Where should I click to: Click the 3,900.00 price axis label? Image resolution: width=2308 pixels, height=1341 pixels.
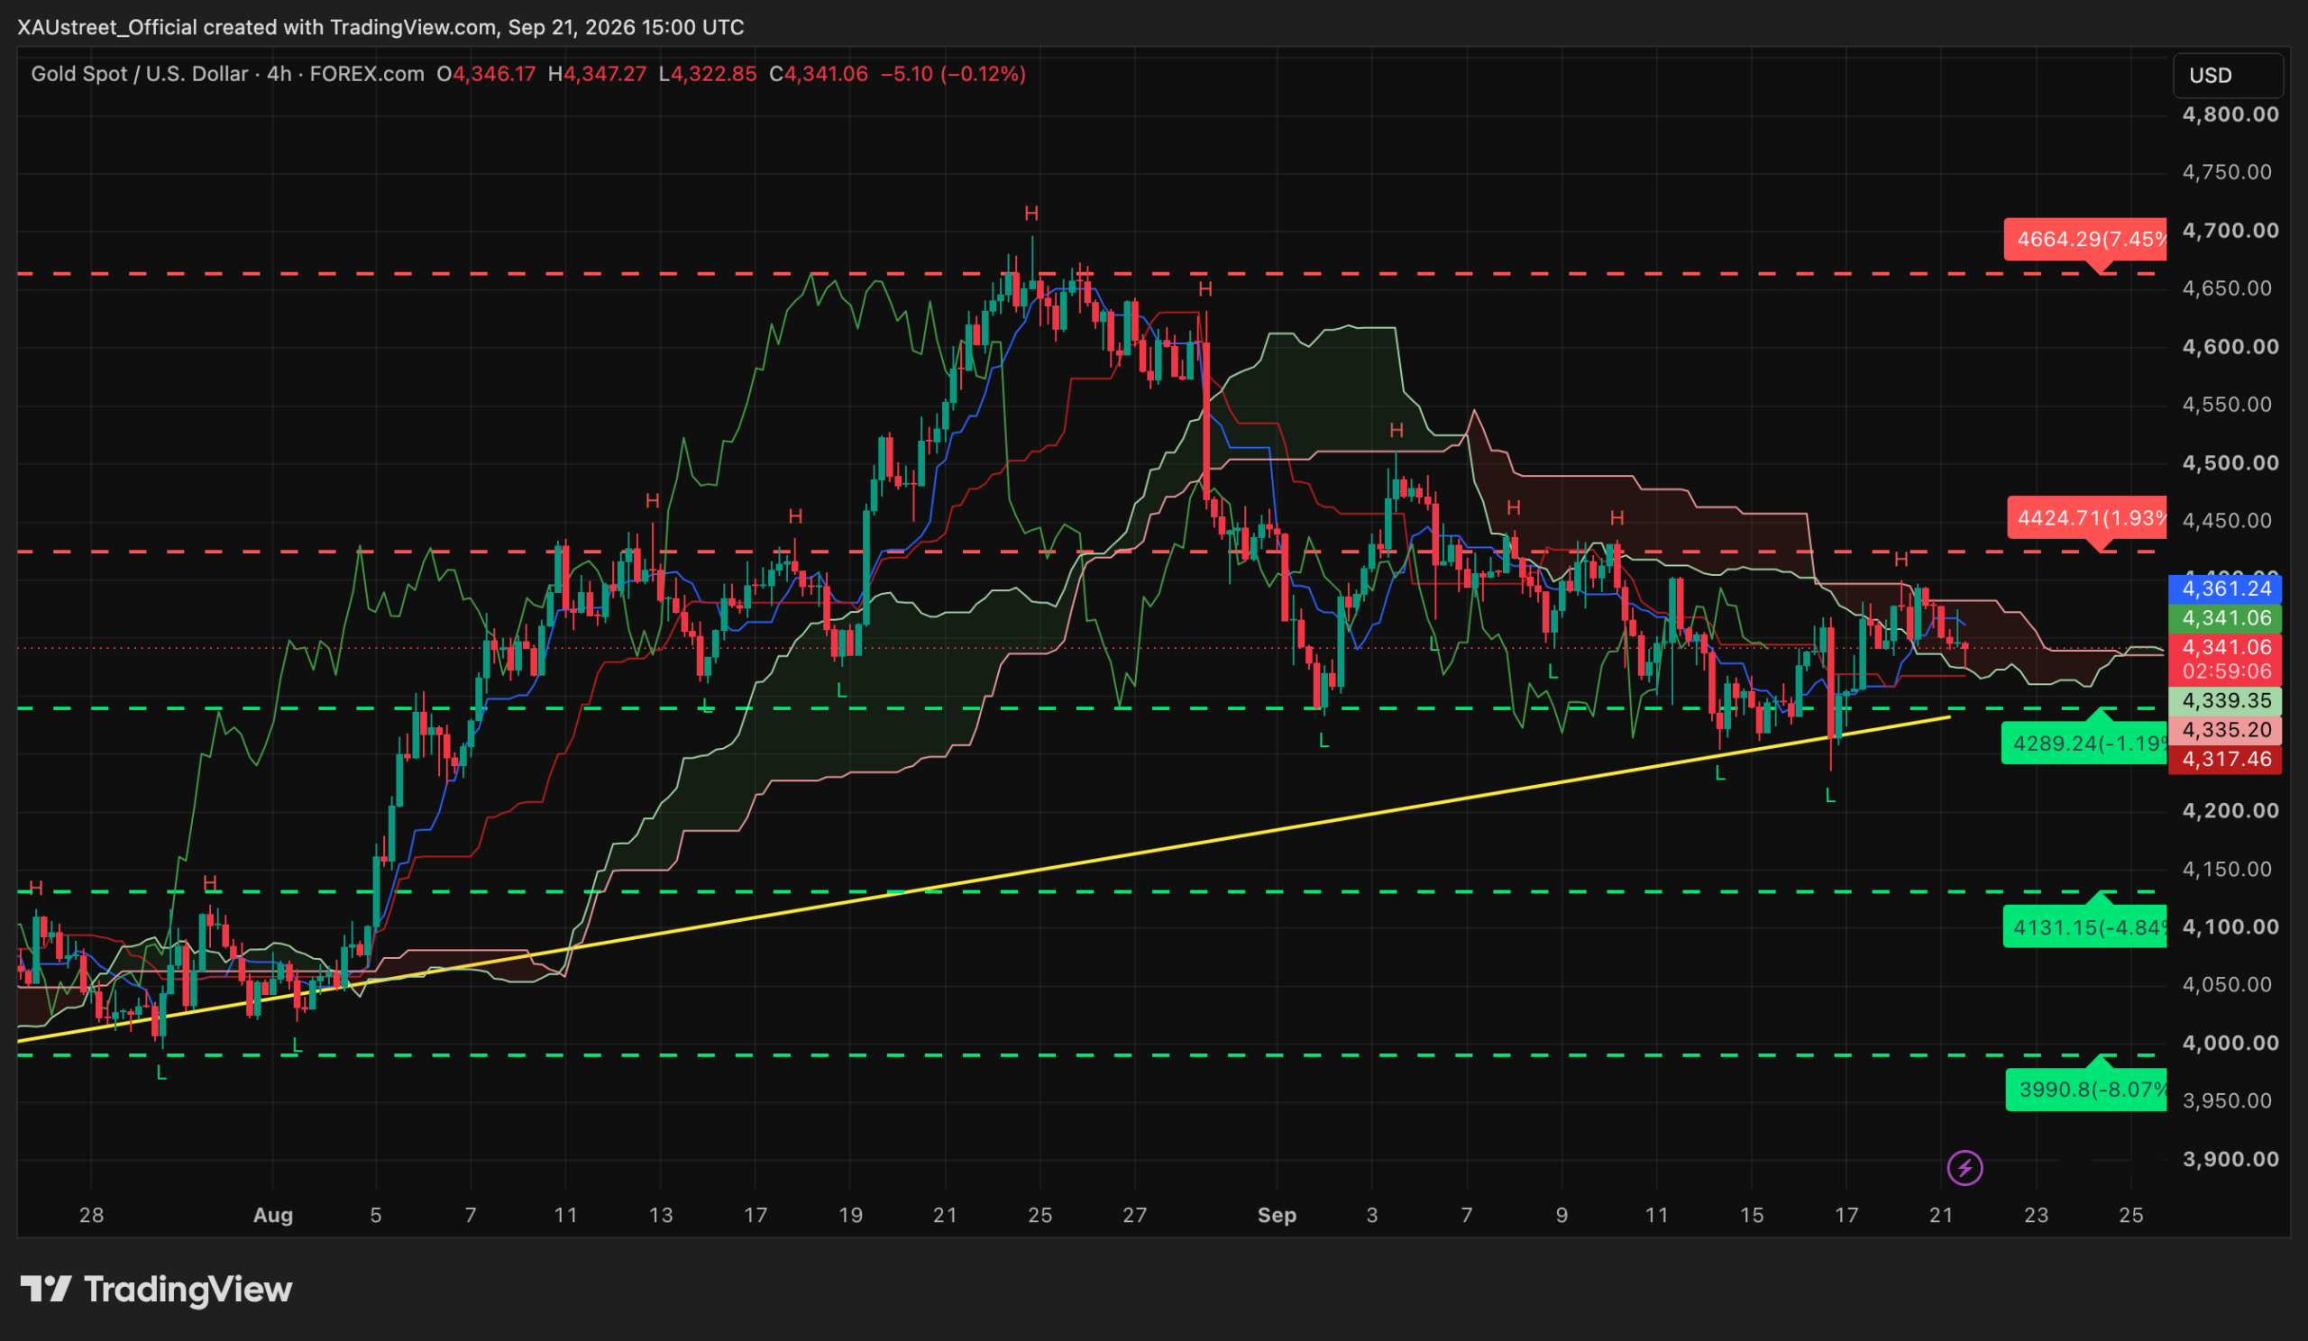pyautogui.click(x=2231, y=1160)
